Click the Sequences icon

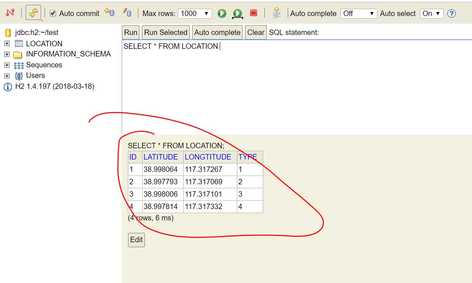[19, 66]
